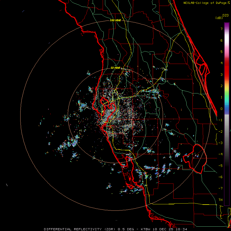Click the color scale value 4
This screenshot has width=231, height=231.
(222, 63)
